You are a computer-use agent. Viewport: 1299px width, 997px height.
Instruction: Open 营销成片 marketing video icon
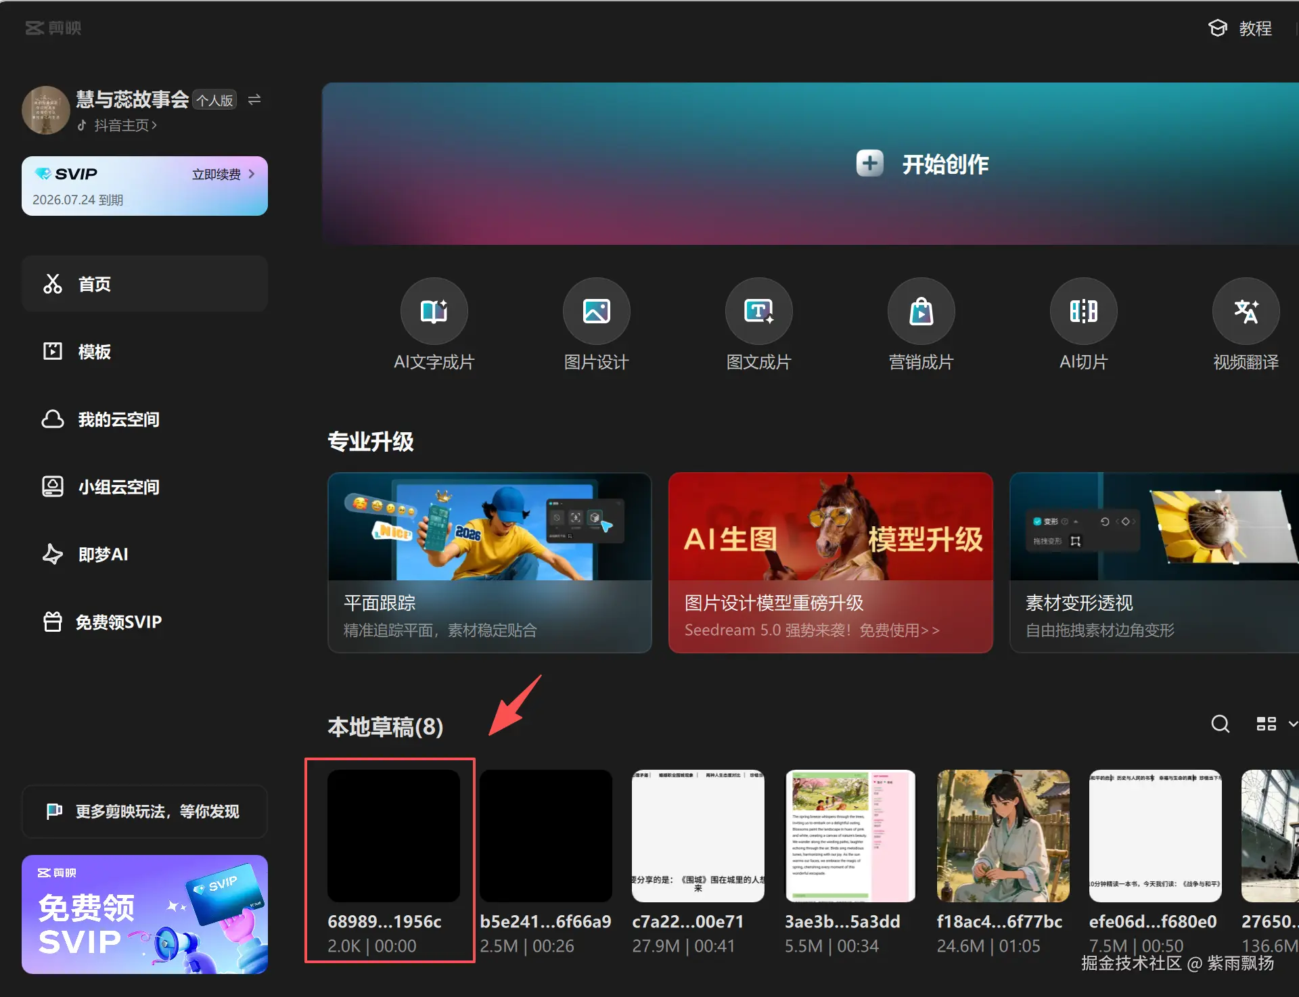pos(921,311)
